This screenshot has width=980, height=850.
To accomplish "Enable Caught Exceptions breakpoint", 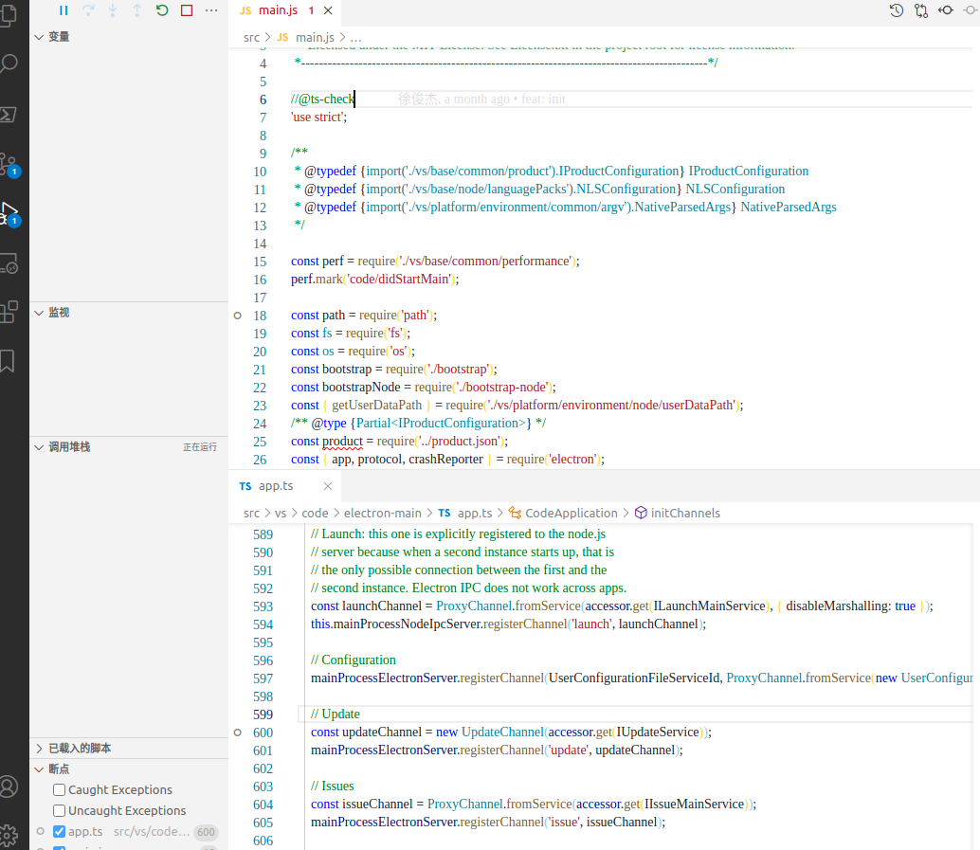I will tap(60, 790).
